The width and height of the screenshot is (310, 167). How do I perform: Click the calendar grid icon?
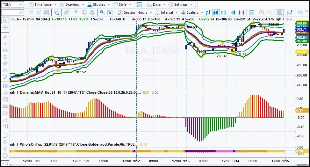pos(46,13)
